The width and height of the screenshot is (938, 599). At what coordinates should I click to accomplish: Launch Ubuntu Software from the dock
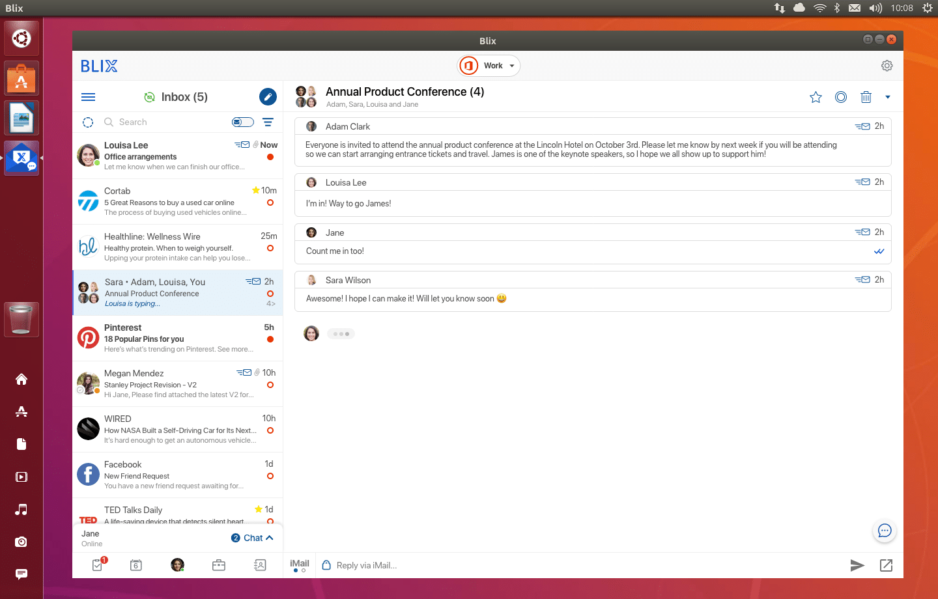pos(21,78)
